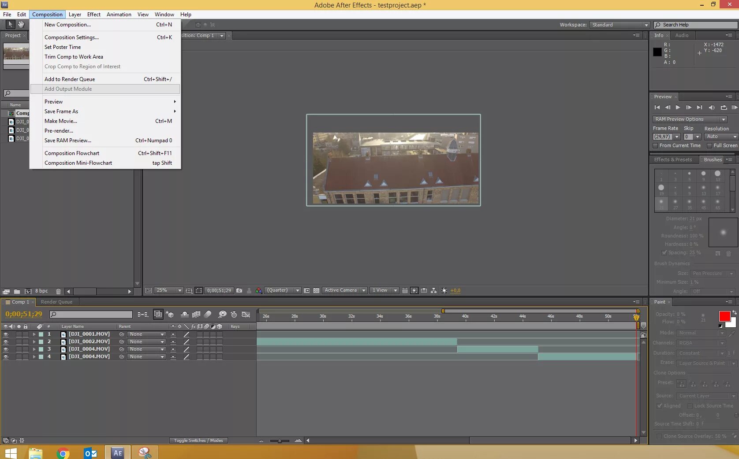Switch to the Render Queue tab
Screen dimensions: 739x459
click(x=56, y=302)
